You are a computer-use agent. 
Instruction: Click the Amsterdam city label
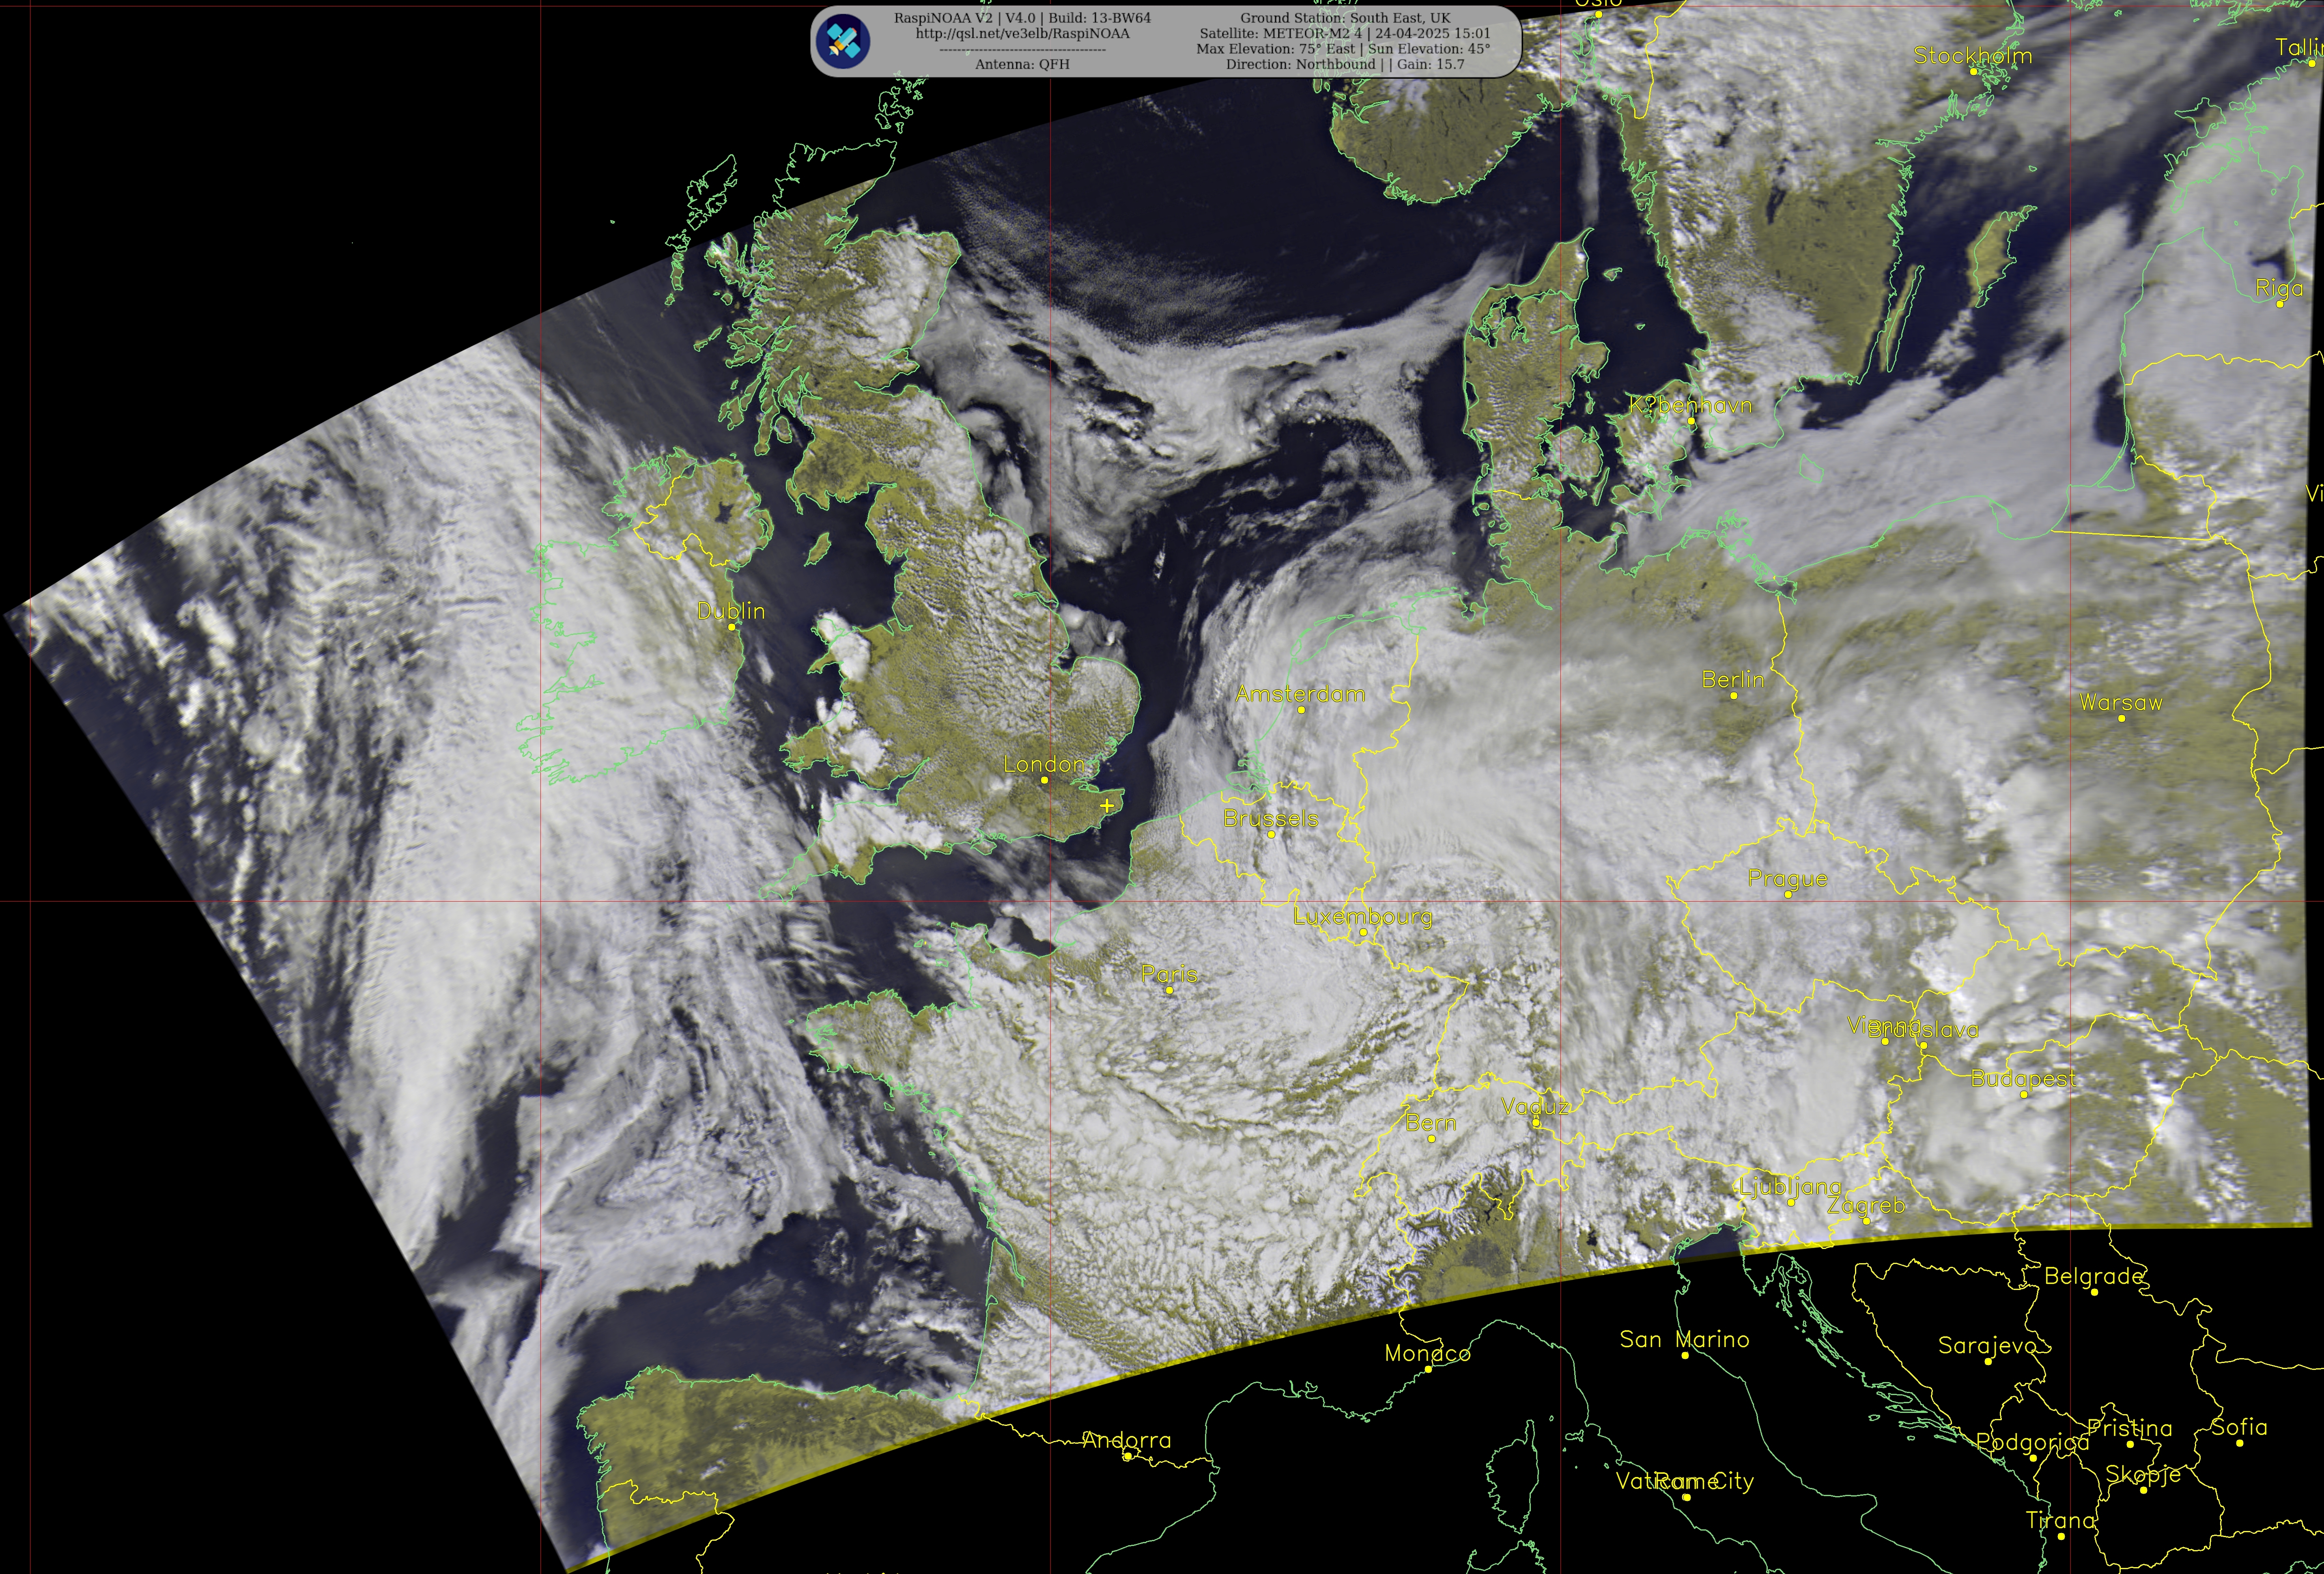tap(1300, 694)
